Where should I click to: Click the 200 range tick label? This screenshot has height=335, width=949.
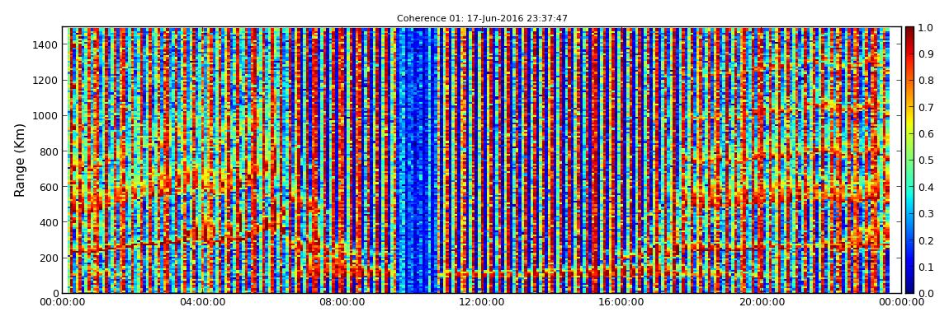(50, 258)
